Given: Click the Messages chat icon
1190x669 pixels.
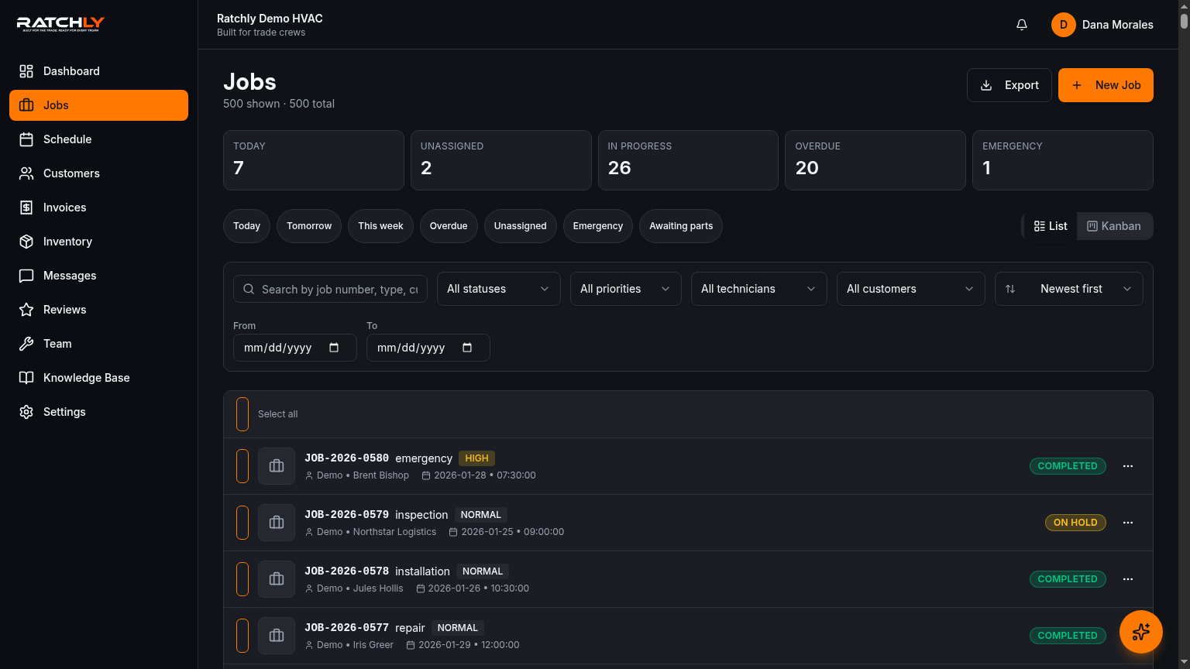Looking at the screenshot, I should tap(26, 276).
